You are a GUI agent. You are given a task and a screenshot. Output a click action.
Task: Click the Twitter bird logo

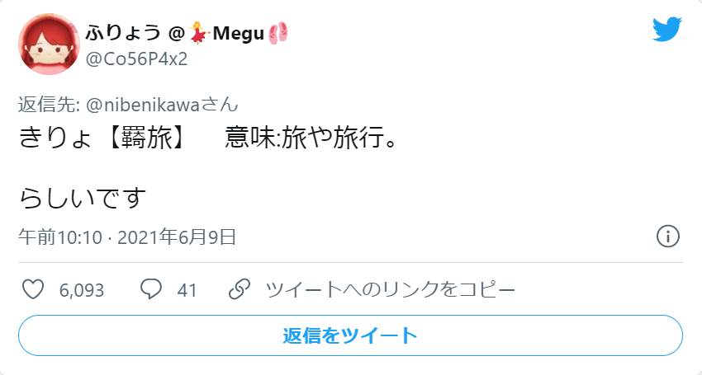[x=666, y=29]
